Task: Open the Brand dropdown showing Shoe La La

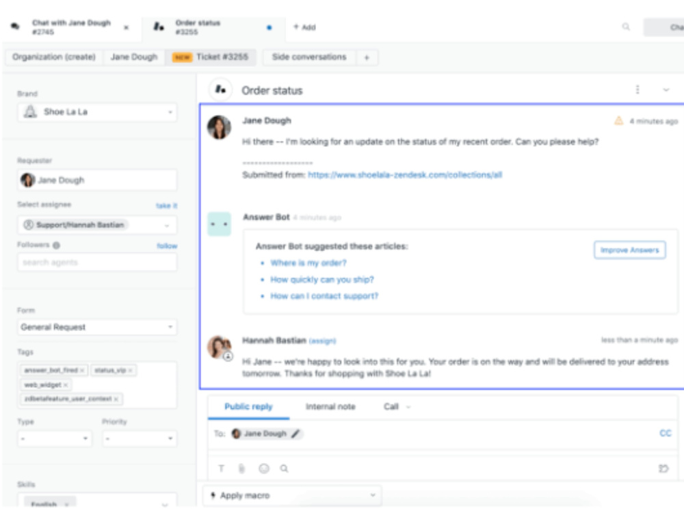Action: (x=97, y=112)
